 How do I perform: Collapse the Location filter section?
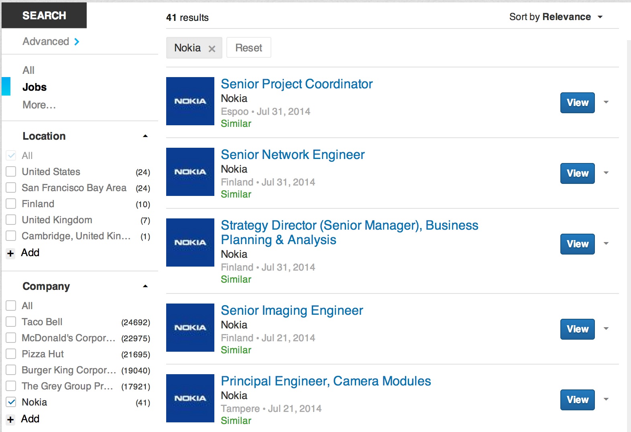(145, 136)
